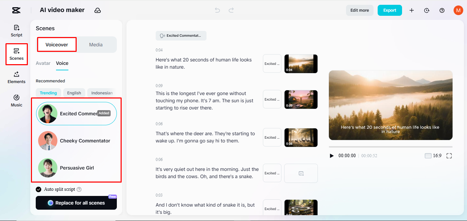
Task: Open the Elements panel
Action: point(16,77)
